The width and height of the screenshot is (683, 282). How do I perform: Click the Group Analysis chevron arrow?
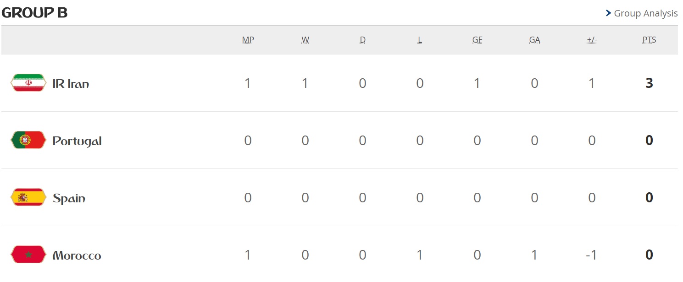tap(609, 13)
